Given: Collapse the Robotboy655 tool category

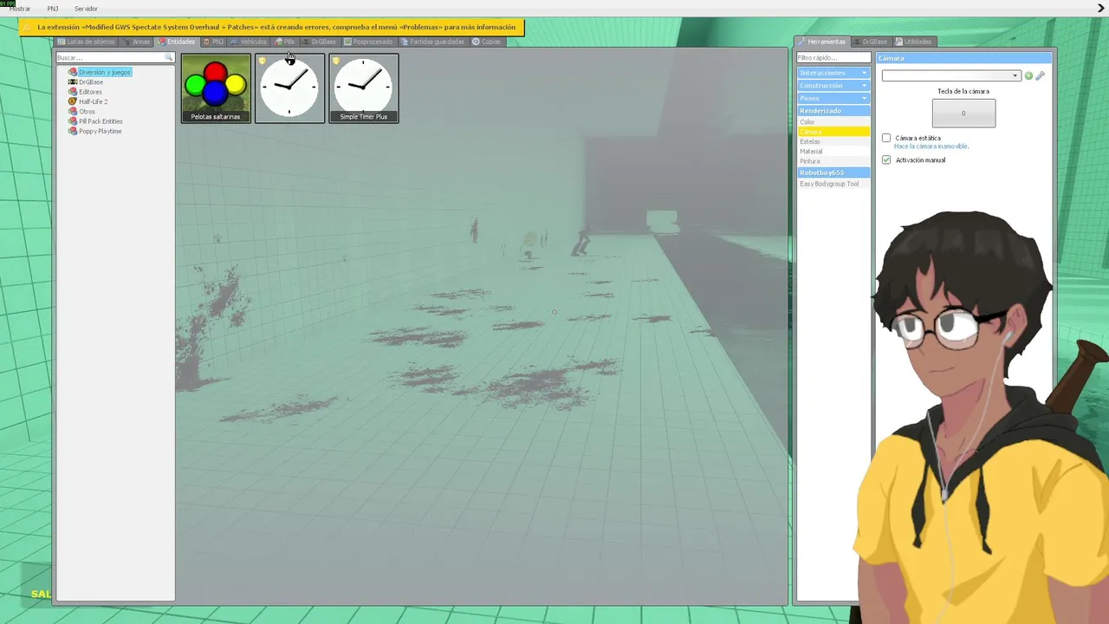Looking at the screenshot, I should (x=833, y=172).
